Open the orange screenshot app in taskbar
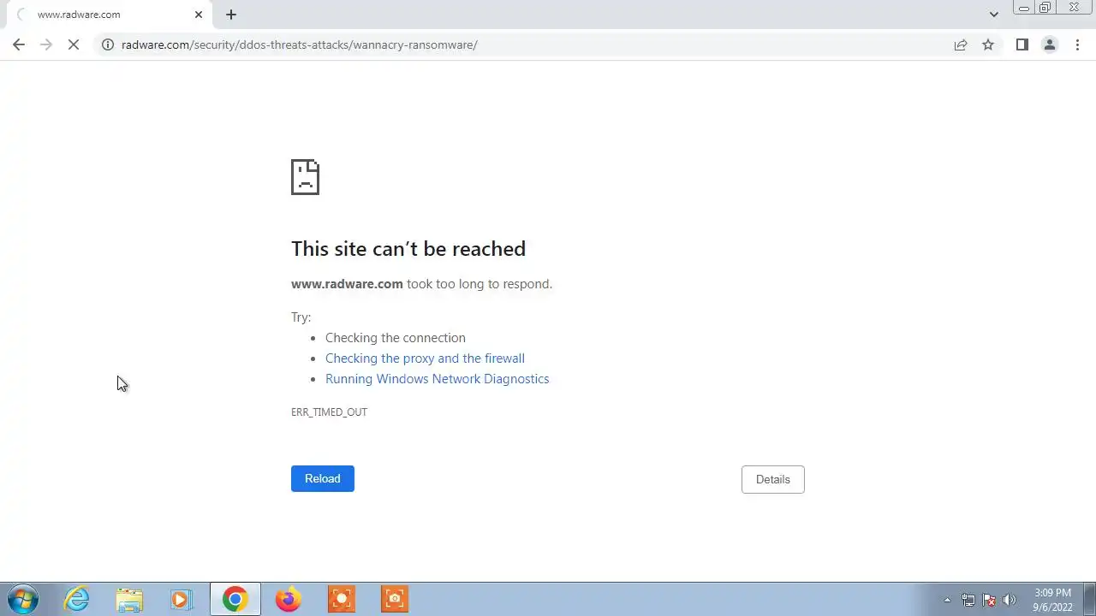 [395, 599]
